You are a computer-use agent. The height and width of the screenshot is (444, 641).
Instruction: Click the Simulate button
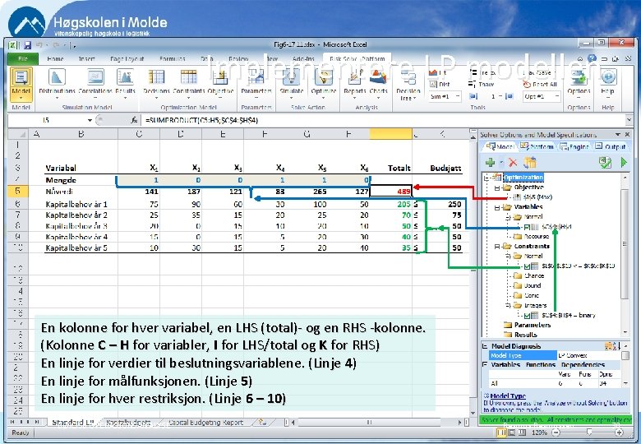pos(292,84)
